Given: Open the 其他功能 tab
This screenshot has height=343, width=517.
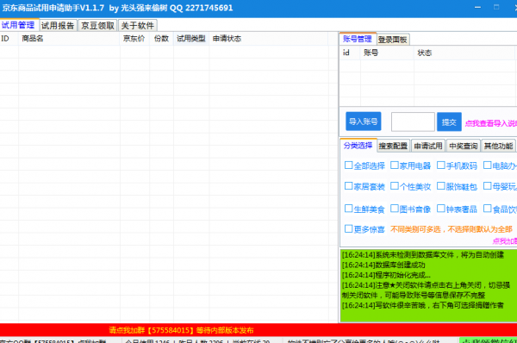Looking at the screenshot, I should (x=498, y=146).
